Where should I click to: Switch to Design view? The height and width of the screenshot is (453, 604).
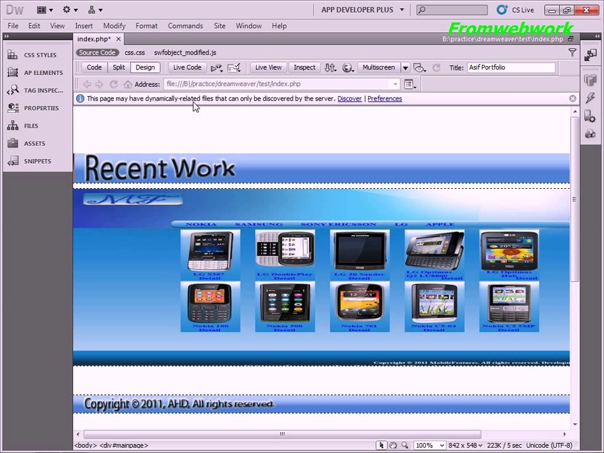[x=145, y=67]
